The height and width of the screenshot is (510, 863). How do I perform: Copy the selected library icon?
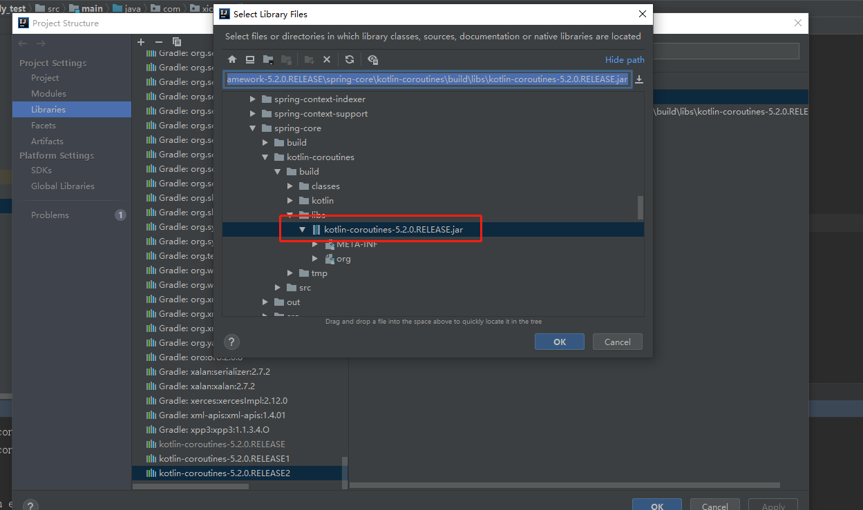(x=177, y=42)
